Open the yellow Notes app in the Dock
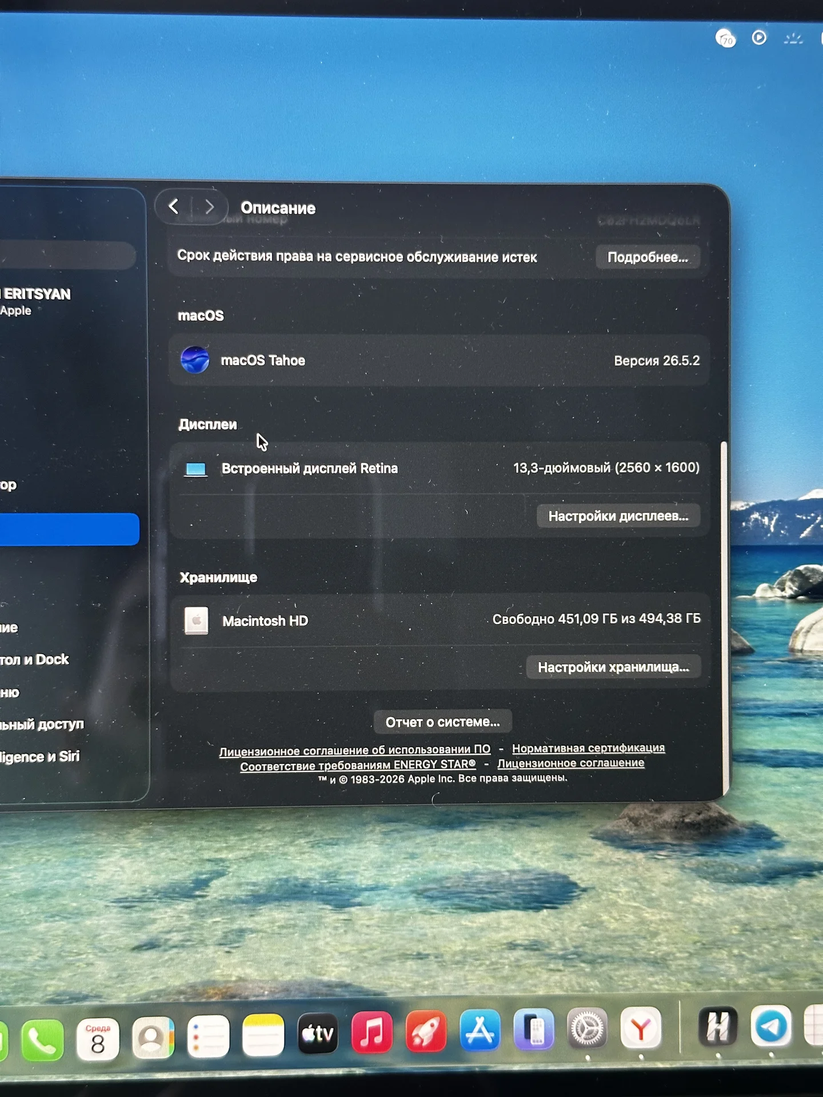Image resolution: width=823 pixels, height=1097 pixels. pos(263,1035)
